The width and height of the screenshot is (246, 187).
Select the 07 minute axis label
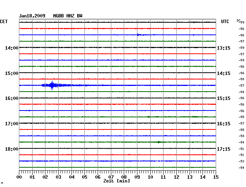tap(111, 177)
